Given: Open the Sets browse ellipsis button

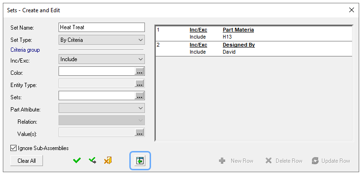Looking at the screenshot, I should (139, 96).
